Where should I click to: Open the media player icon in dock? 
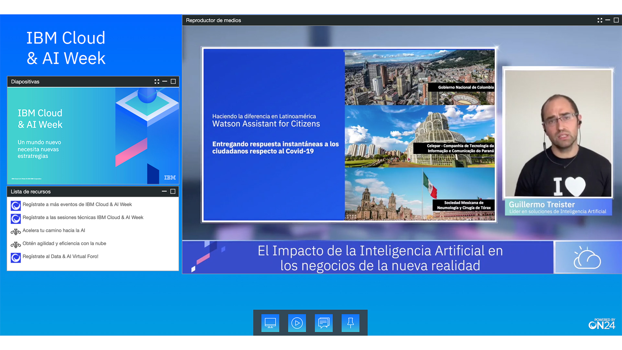tap(297, 323)
